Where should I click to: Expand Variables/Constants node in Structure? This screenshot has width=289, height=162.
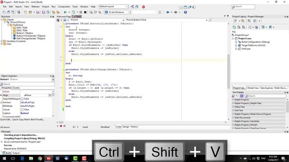tap(2, 41)
